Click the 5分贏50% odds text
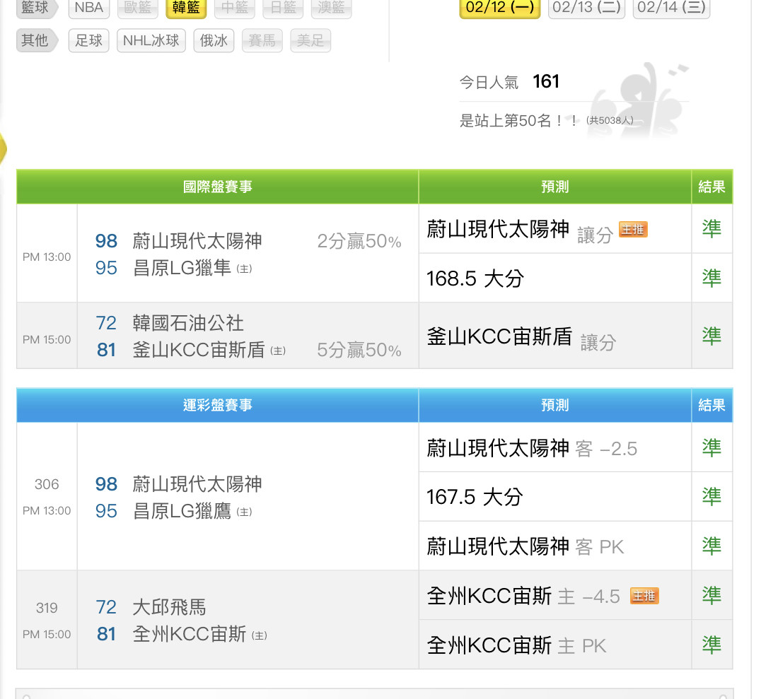 pyautogui.click(x=359, y=350)
